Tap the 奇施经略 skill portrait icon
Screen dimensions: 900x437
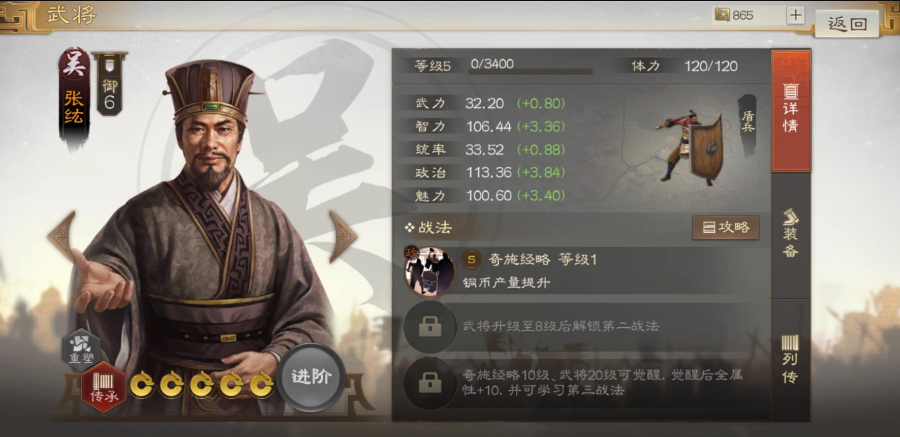tap(430, 272)
